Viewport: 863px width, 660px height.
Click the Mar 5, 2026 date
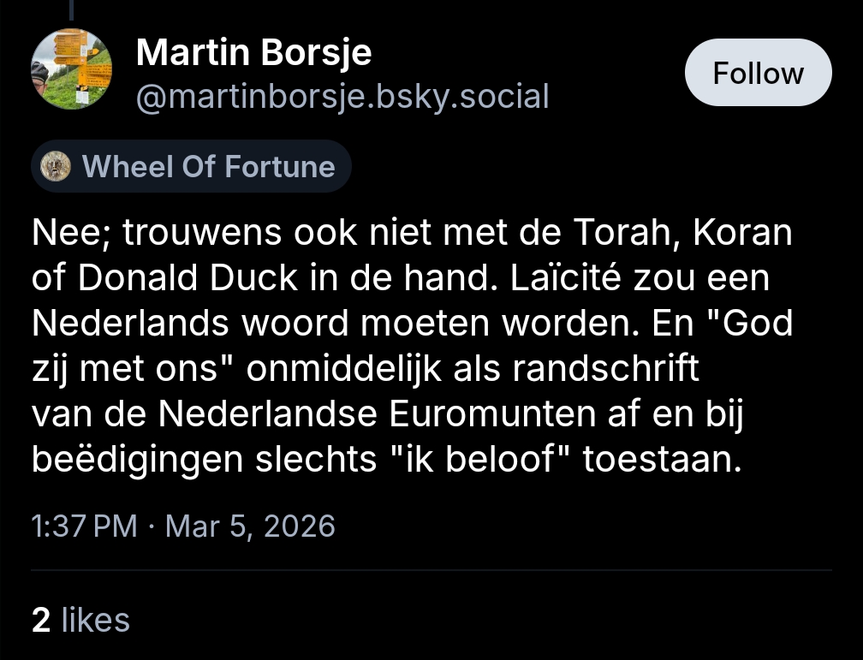[250, 526]
